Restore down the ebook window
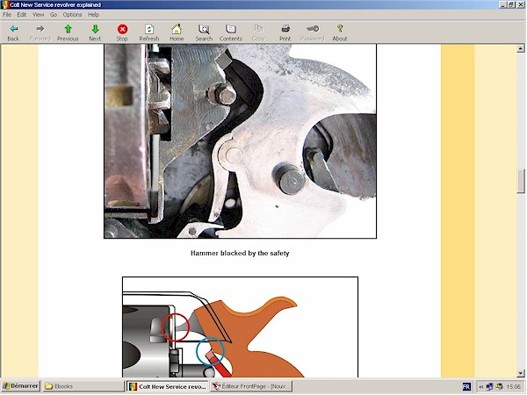527x395 pixels. coord(510,4)
